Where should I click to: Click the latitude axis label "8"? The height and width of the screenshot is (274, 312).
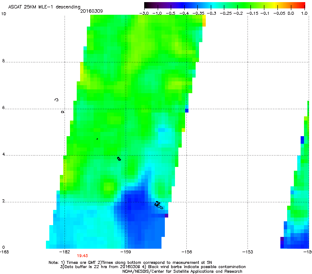click(x=3, y=61)
